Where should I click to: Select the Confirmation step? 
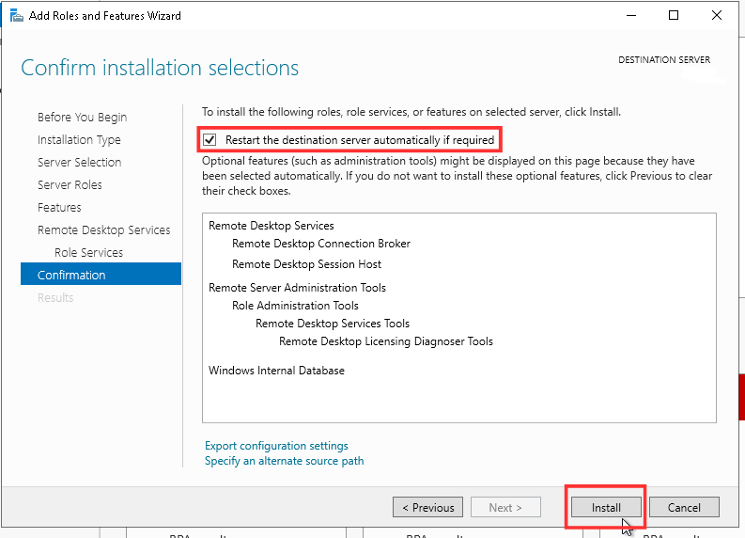(101, 275)
